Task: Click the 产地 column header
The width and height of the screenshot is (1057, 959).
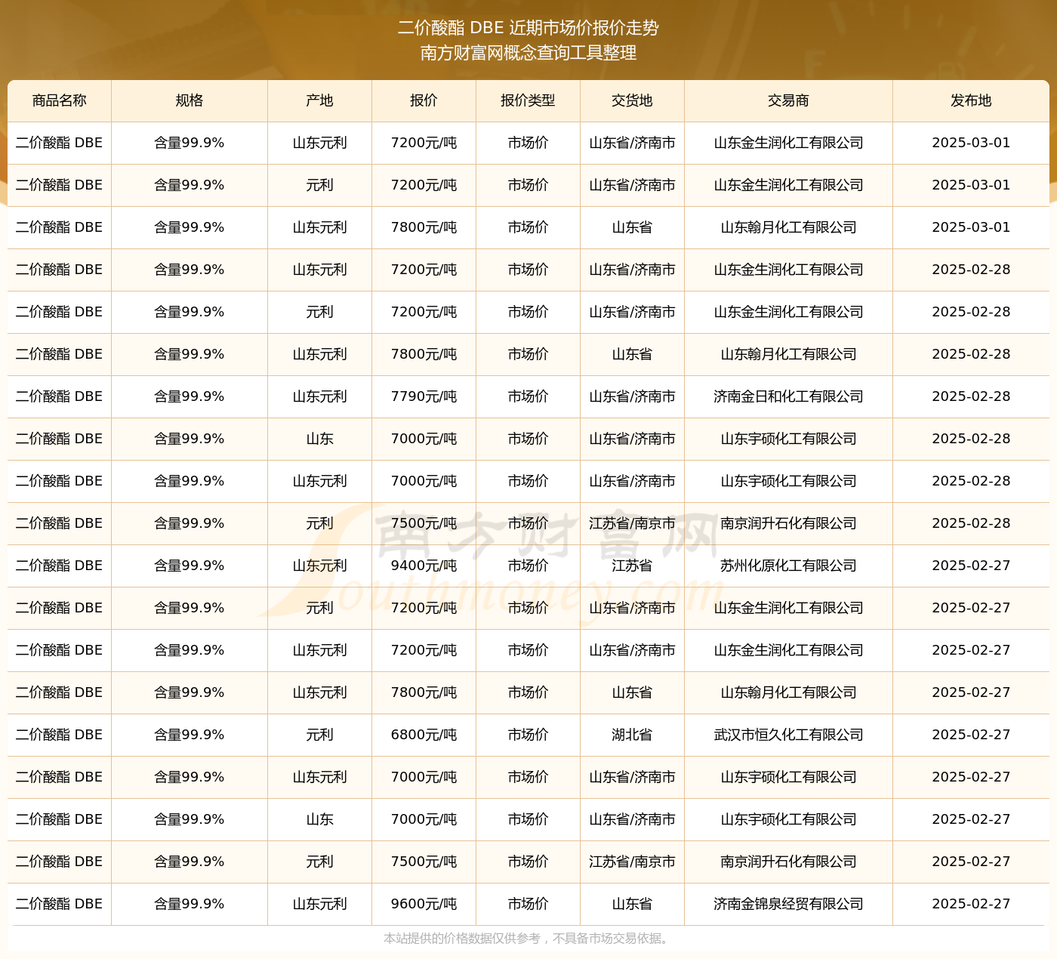Action: [x=319, y=100]
